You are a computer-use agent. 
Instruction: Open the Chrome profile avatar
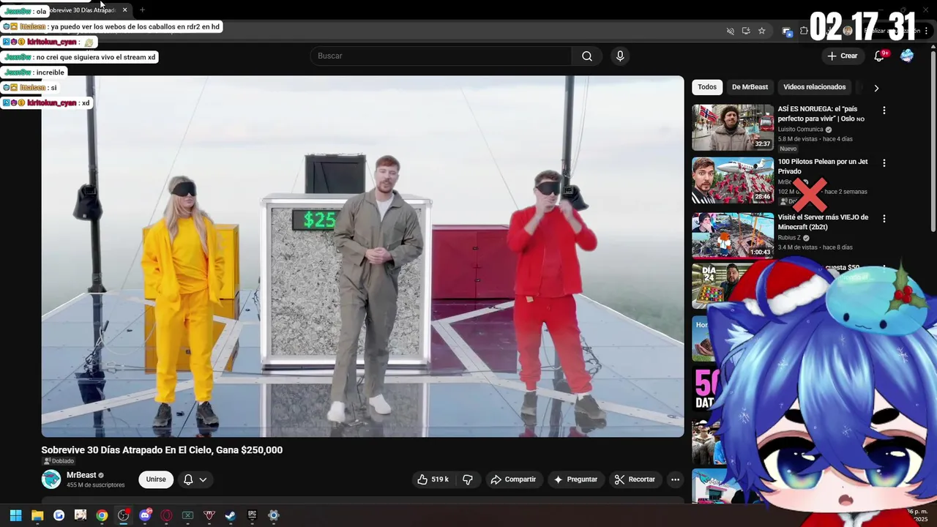848,31
